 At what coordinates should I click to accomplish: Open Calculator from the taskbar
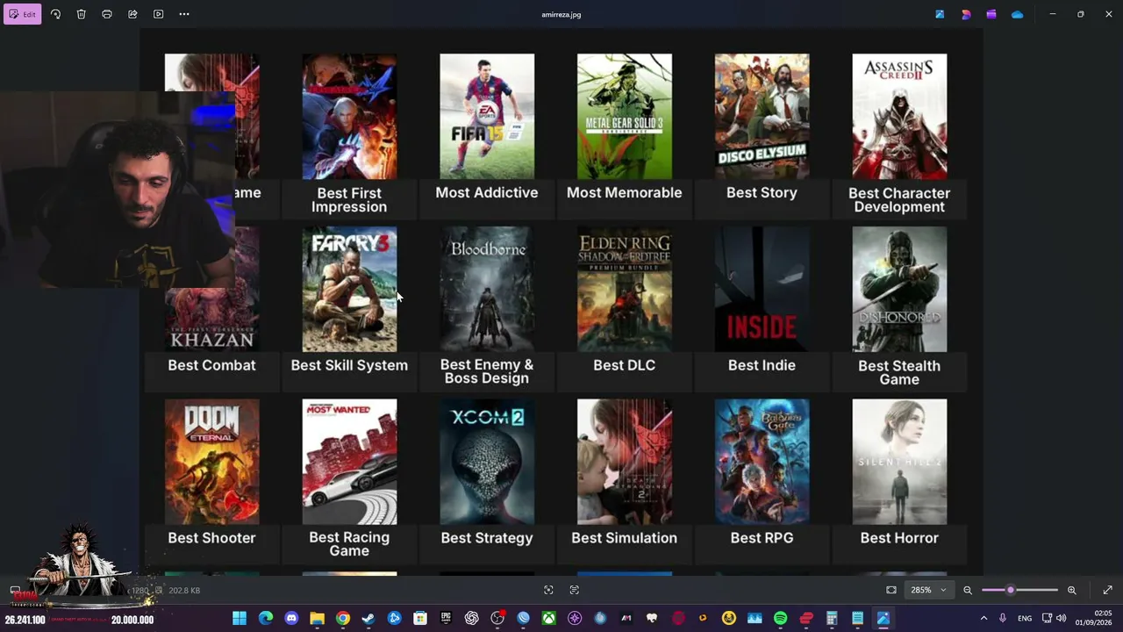[x=832, y=618]
